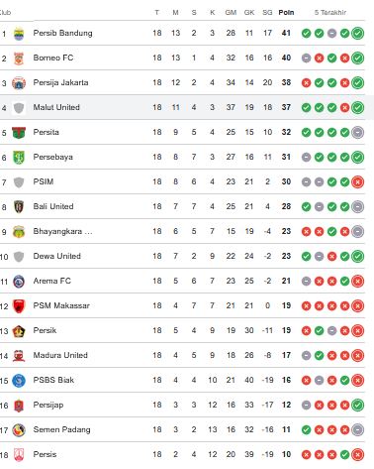Click the Borneo FC club crest
The width and height of the screenshot is (374, 469).
[x=19, y=59]
